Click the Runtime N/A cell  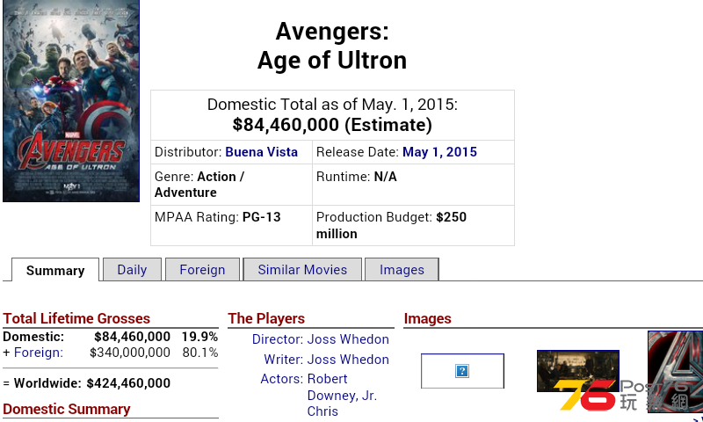click(x=413, y=185)
